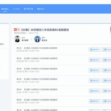This screenshot has height=111, width=111.
Task: Open 帮助中心 in top navigation
Action: 41,9
